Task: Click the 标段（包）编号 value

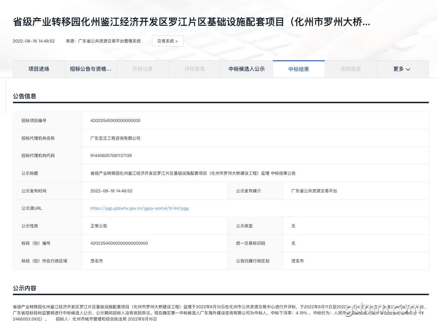Action: point(119,243)
